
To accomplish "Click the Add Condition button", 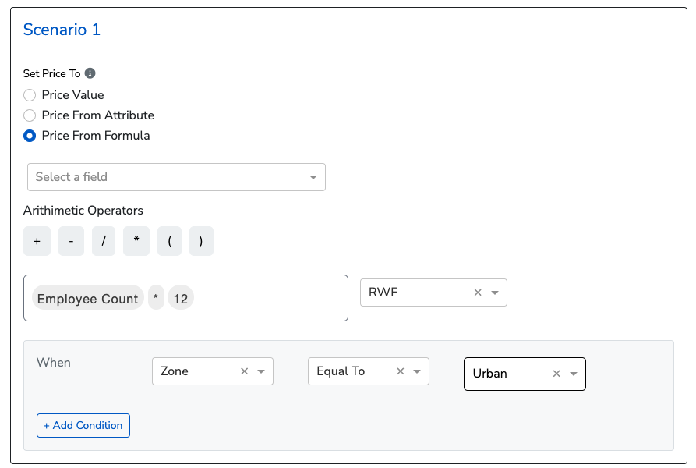I will point(83,425).
